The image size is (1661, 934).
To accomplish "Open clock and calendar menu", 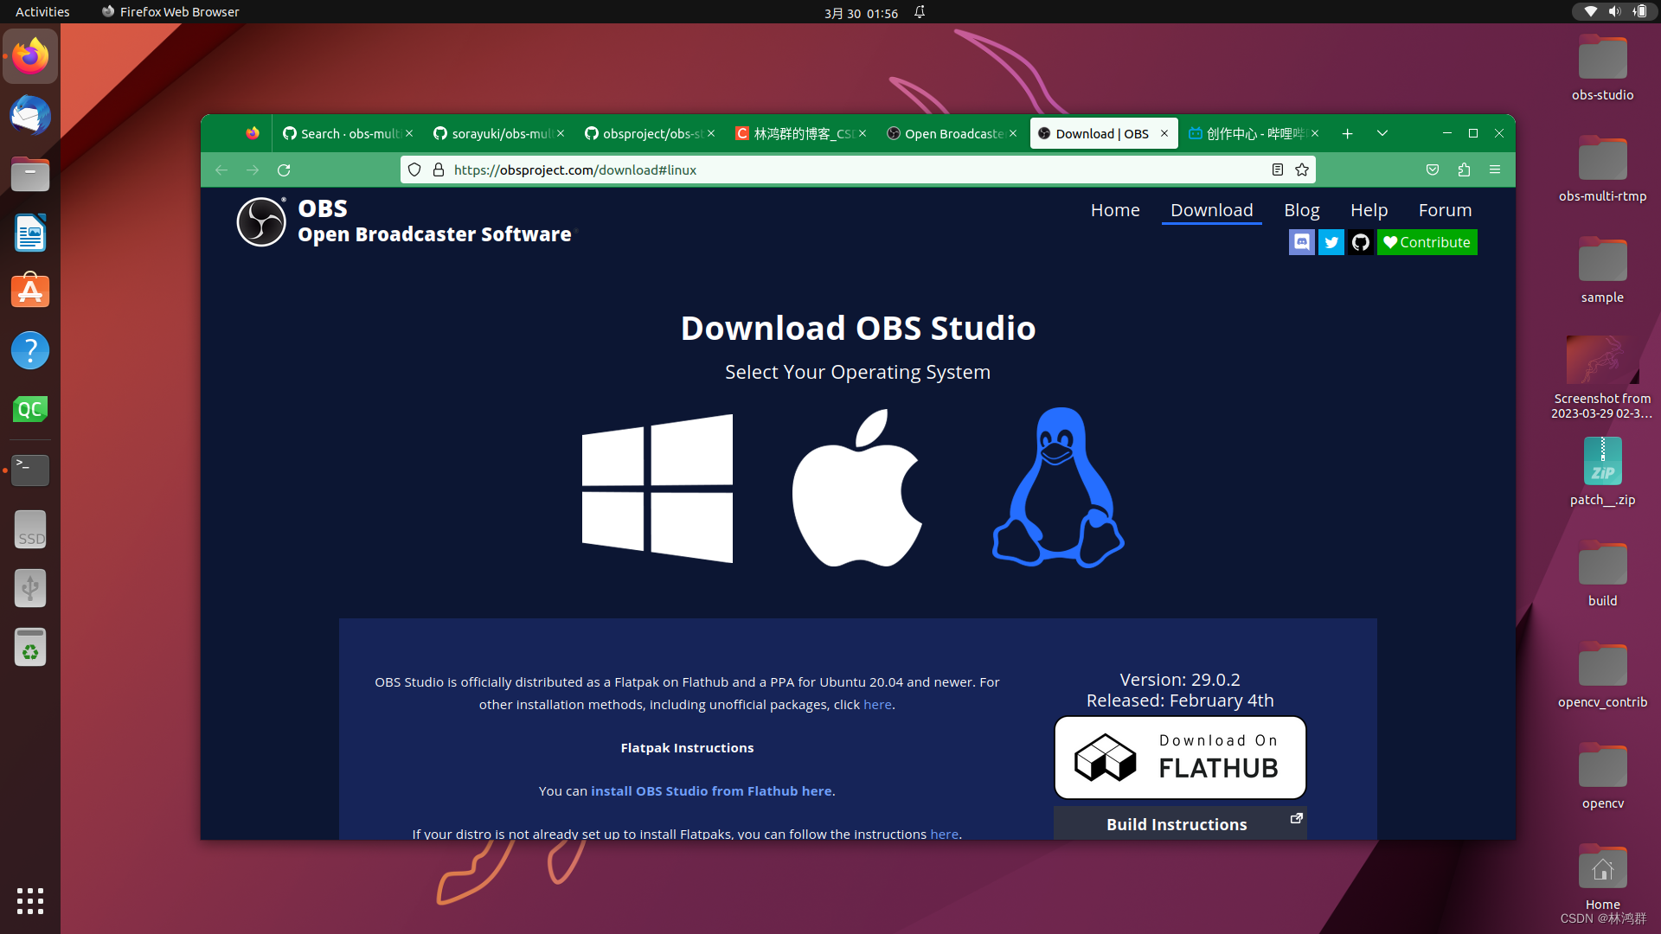I will [861, 13].
